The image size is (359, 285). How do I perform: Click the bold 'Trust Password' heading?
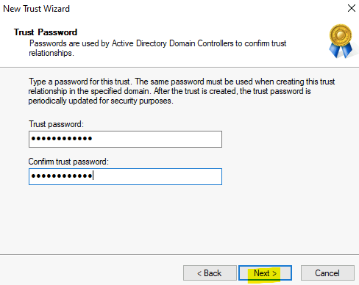(x=46, y=32)
